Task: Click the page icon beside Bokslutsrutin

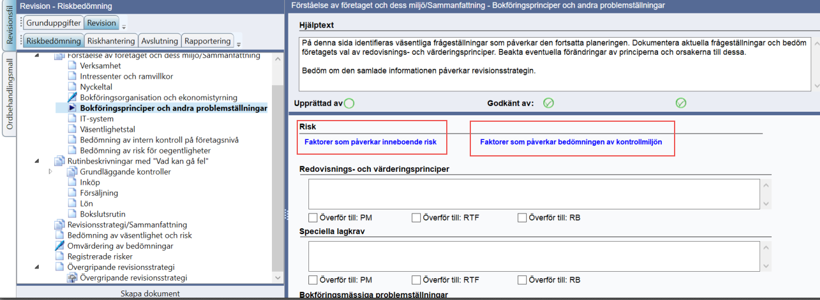Action: click(x=72, y=214)
